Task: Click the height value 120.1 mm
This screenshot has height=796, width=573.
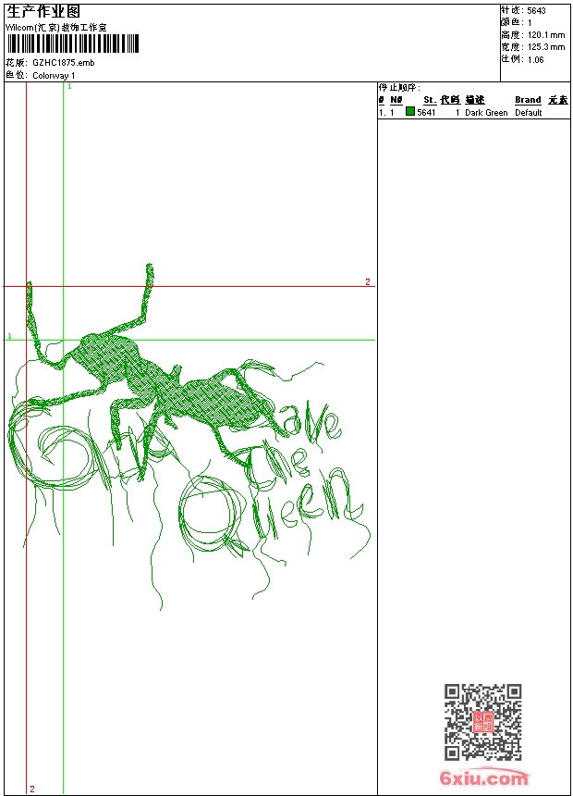Action: (x=546, y=35)
